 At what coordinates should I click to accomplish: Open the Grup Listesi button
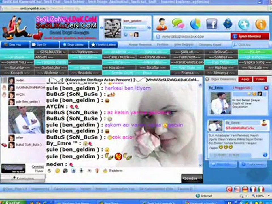click(x=74, y=45)
